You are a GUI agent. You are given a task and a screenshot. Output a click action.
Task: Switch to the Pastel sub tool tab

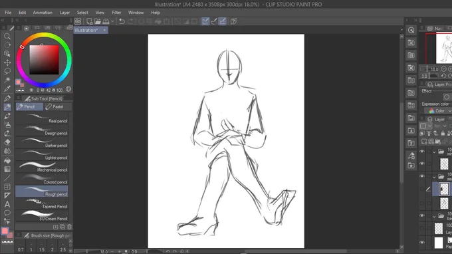click(x=58, y=106)
